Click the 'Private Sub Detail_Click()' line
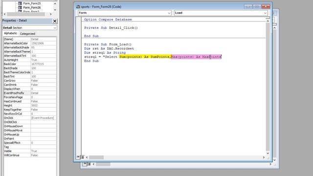The width and height of the screenshot is (313, 176). click(111, 28)
